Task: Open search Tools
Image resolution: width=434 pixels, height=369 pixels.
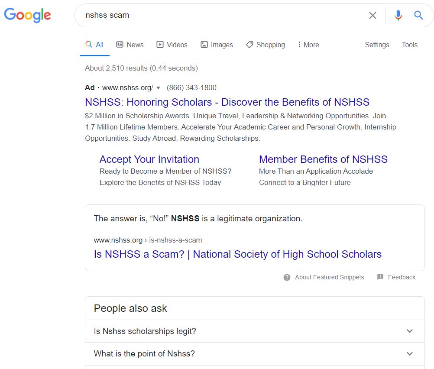Action: click(x=410, y=45)
